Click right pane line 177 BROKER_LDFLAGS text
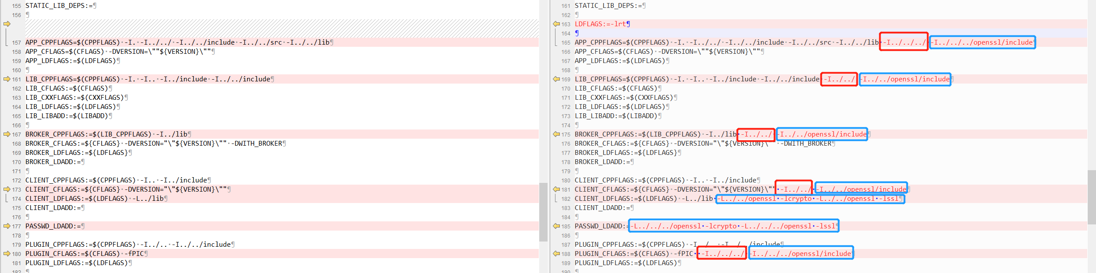Viewport: 1096px width, 273px height. coord(628,153)
